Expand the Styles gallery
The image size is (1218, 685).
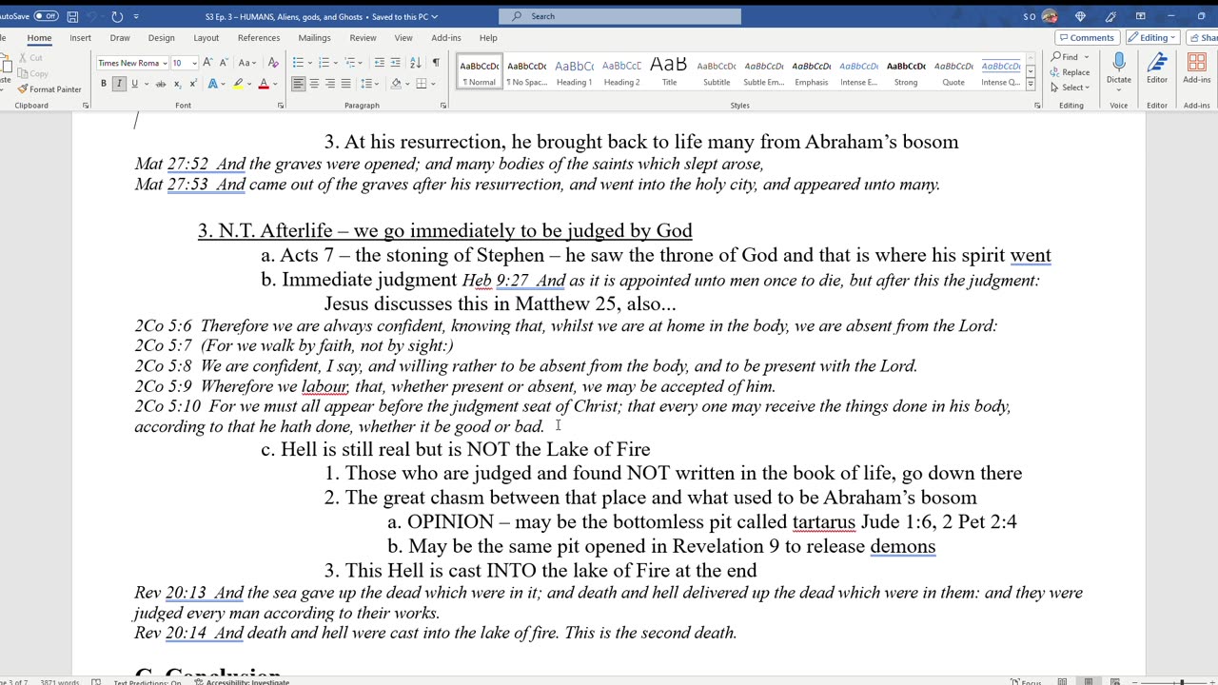[x=1030, y=85]
